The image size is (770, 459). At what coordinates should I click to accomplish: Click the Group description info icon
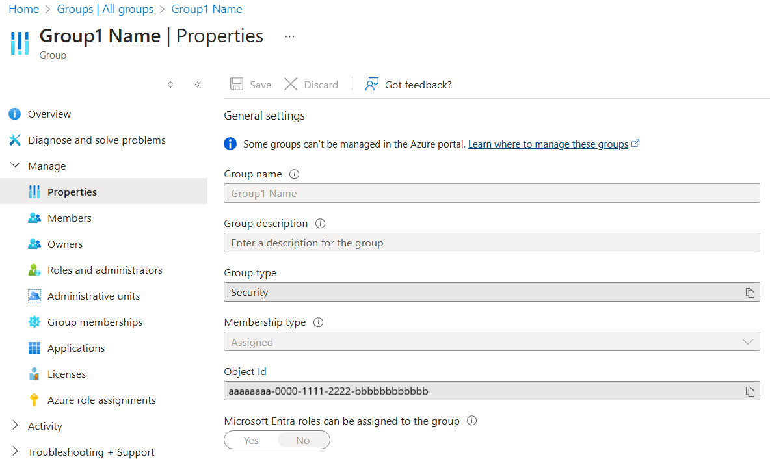tap(320, 224)
